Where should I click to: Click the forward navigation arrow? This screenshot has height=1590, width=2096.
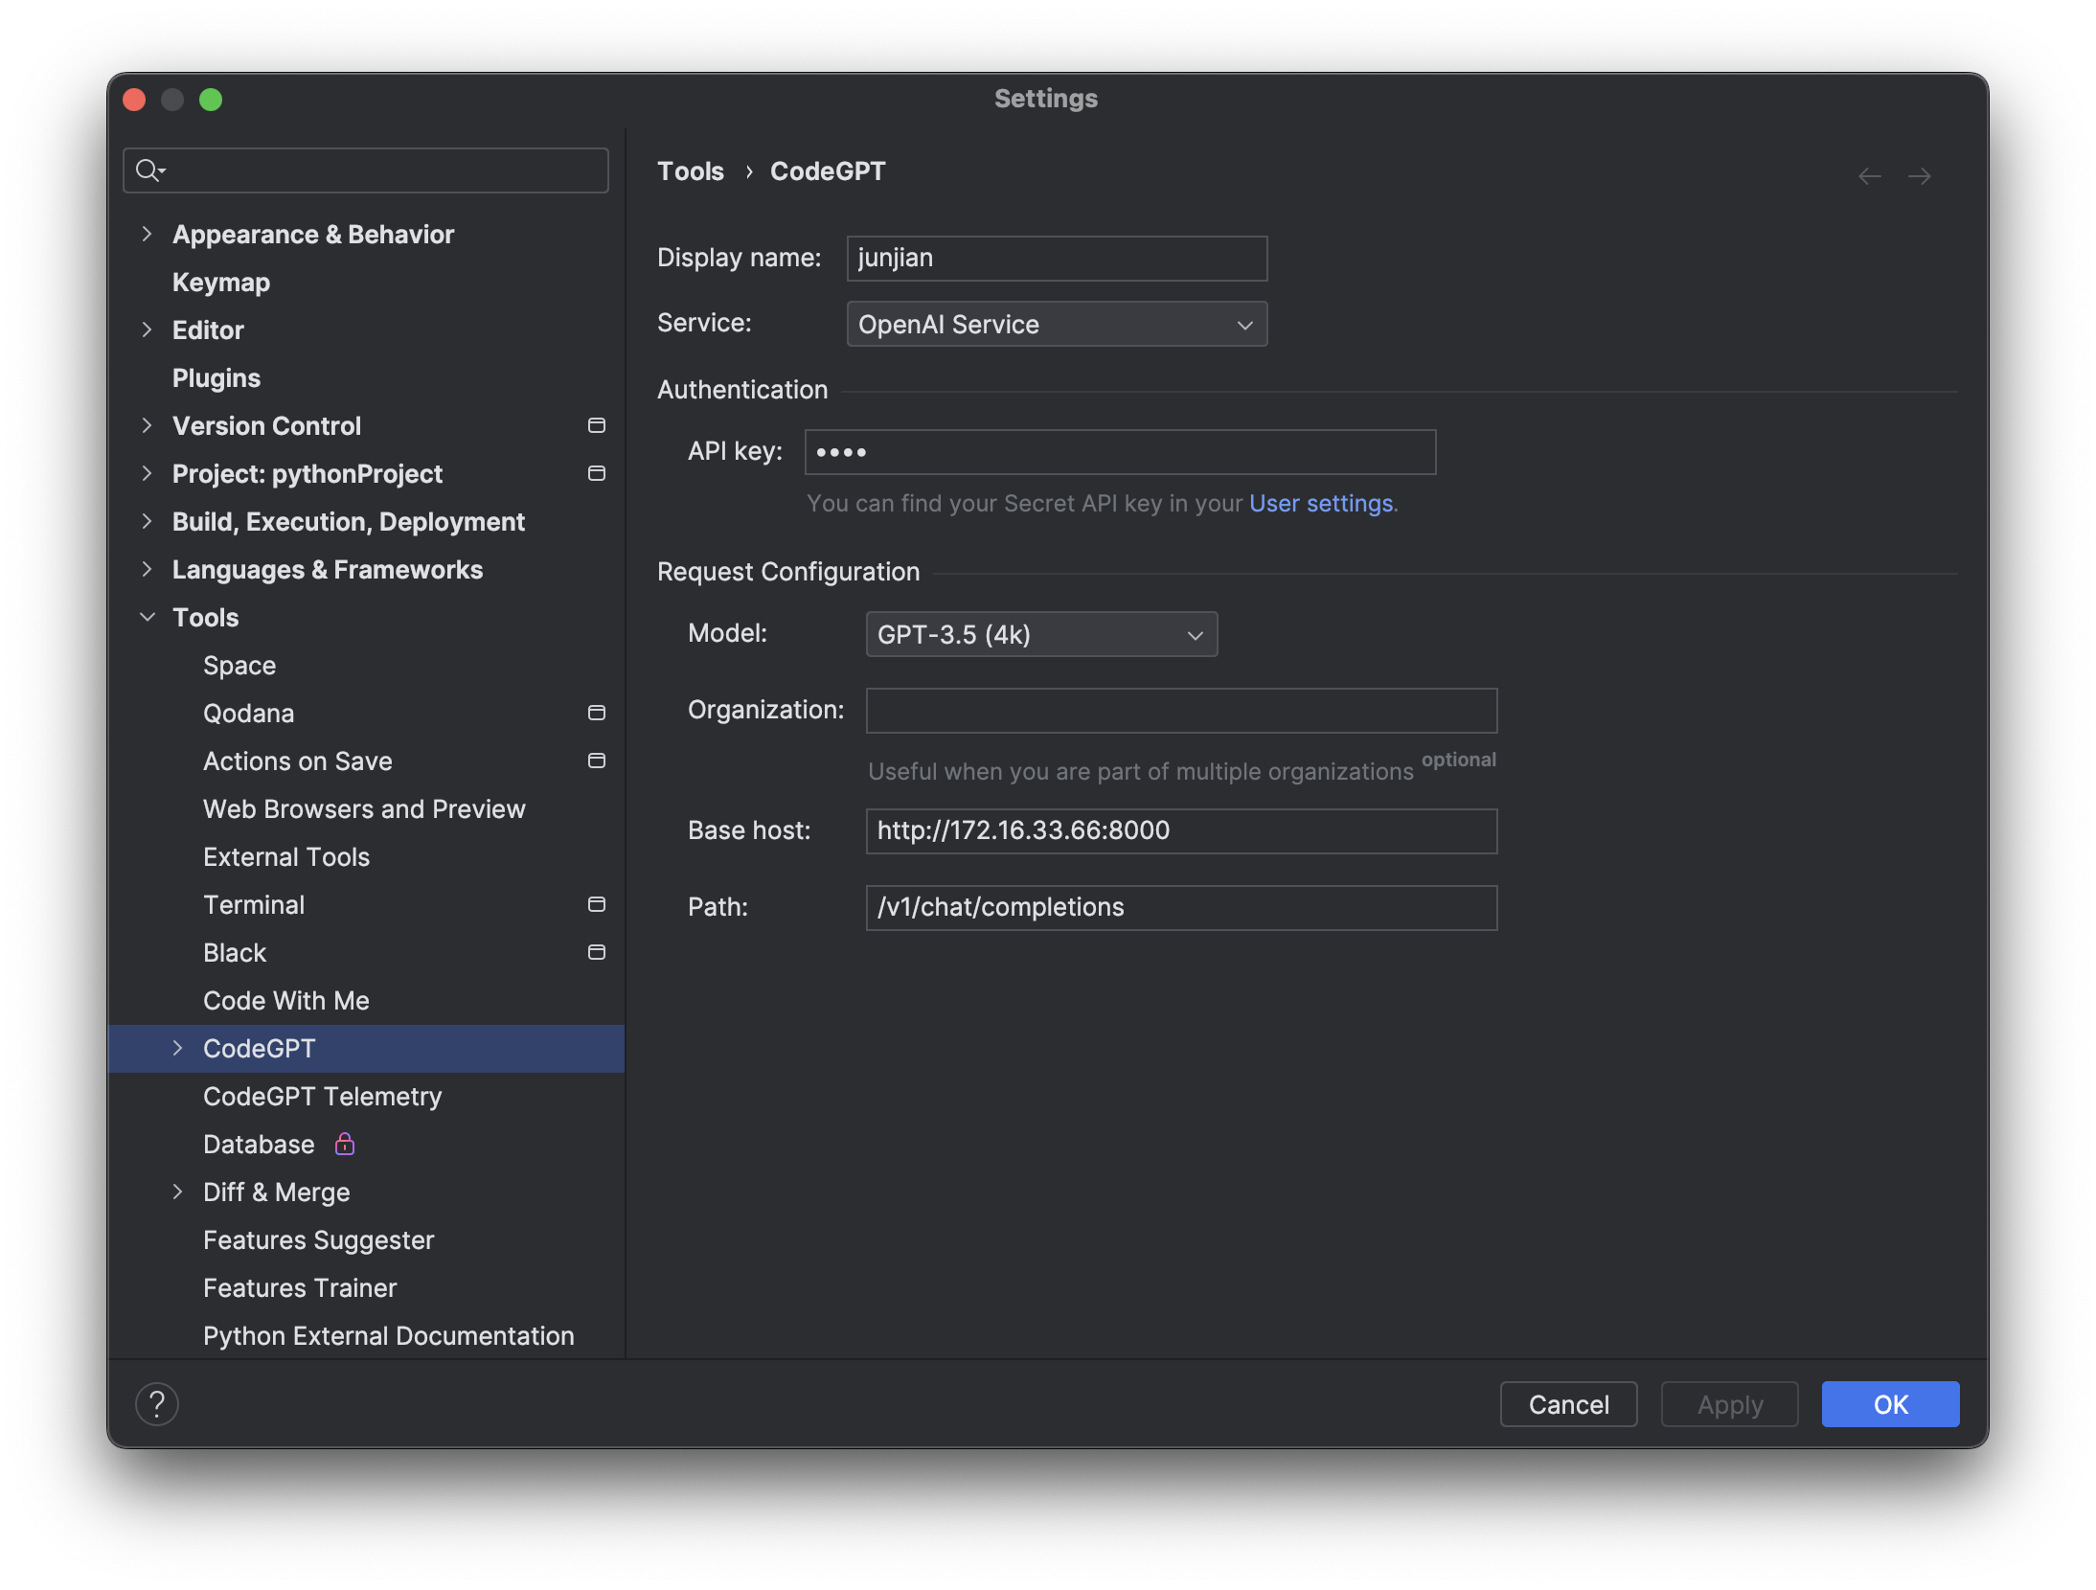point(1919,176)
